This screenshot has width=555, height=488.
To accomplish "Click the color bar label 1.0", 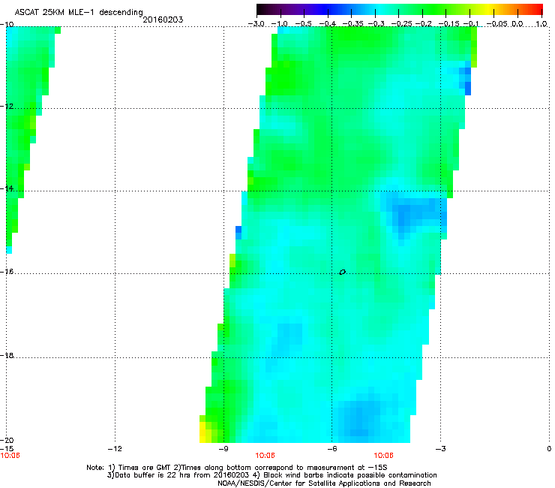I will click(541, 24).
